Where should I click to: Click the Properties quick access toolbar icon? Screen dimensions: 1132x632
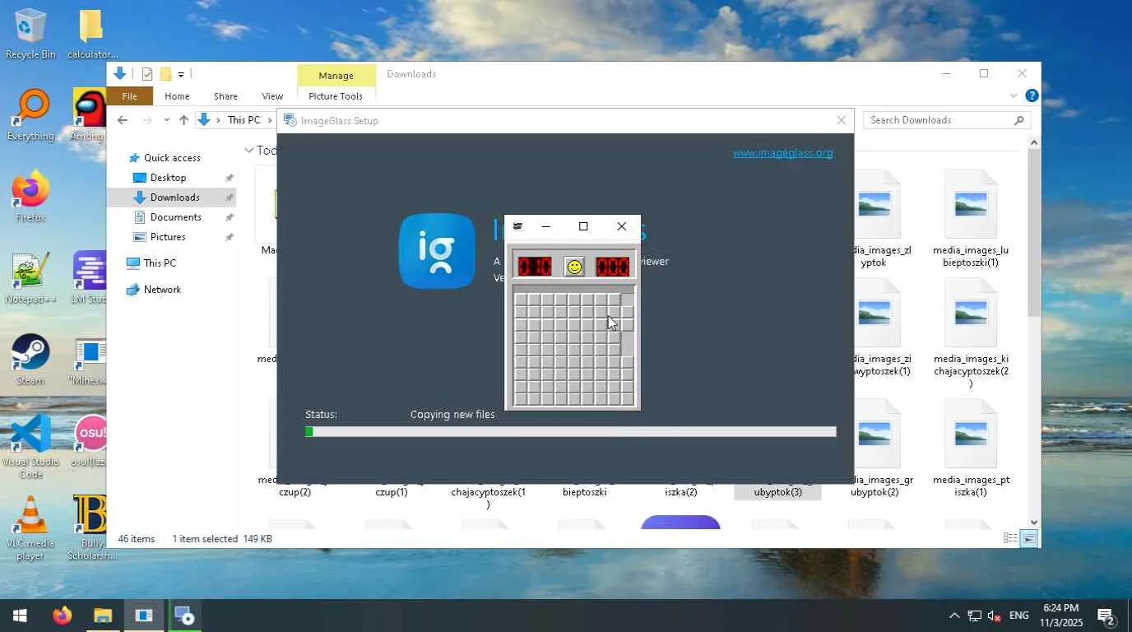click(x=147, y=74)
